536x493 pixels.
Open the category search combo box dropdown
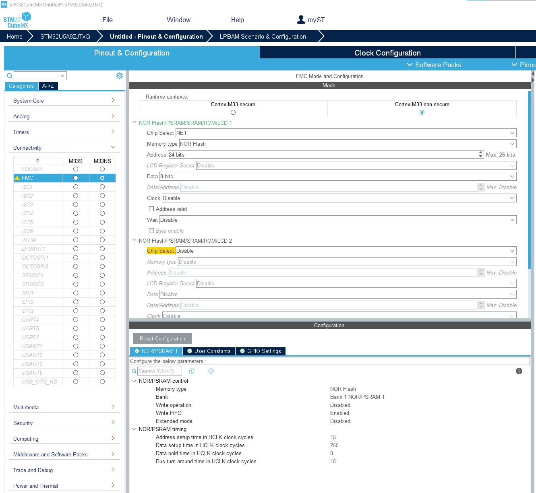point(62,76)
